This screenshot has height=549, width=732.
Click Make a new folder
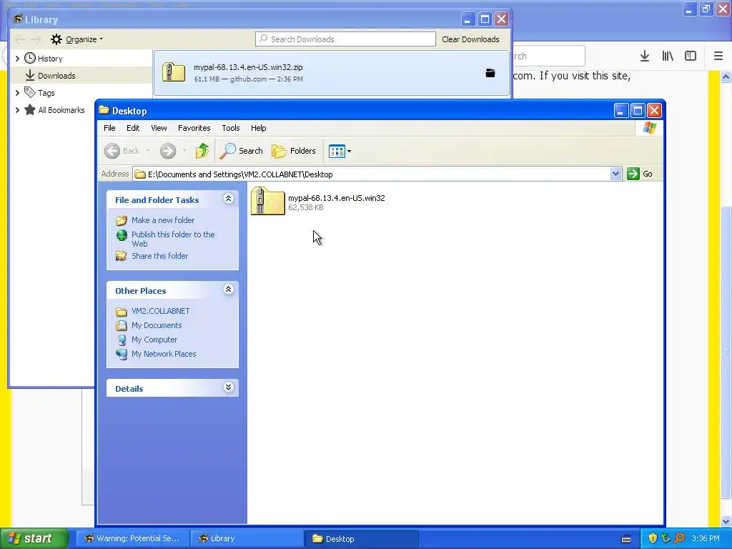pyautogui.click(x=163, y=220)
